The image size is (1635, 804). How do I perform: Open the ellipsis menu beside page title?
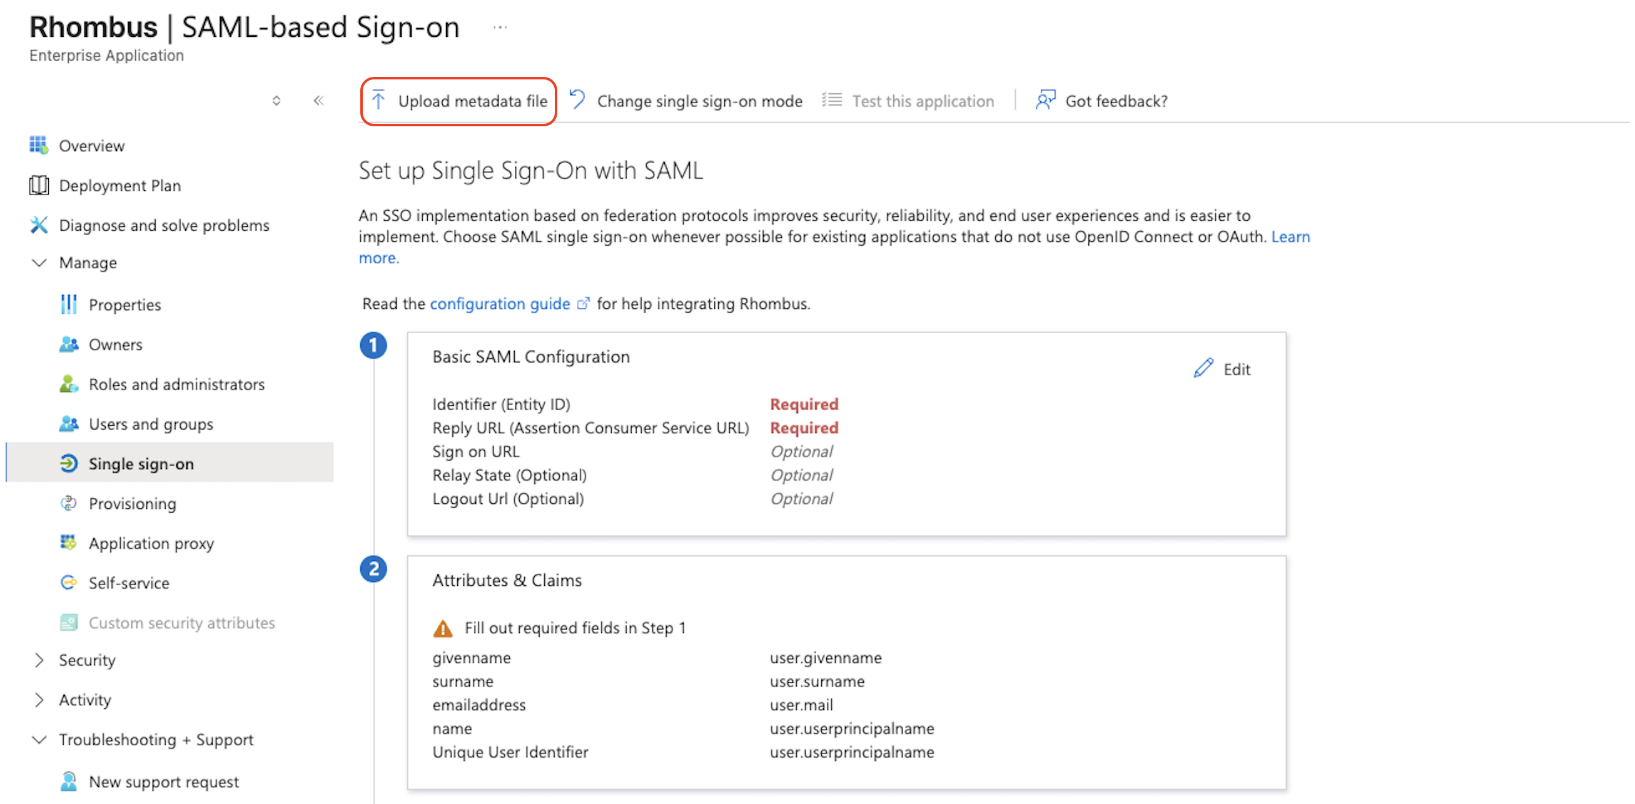(500, 28)
